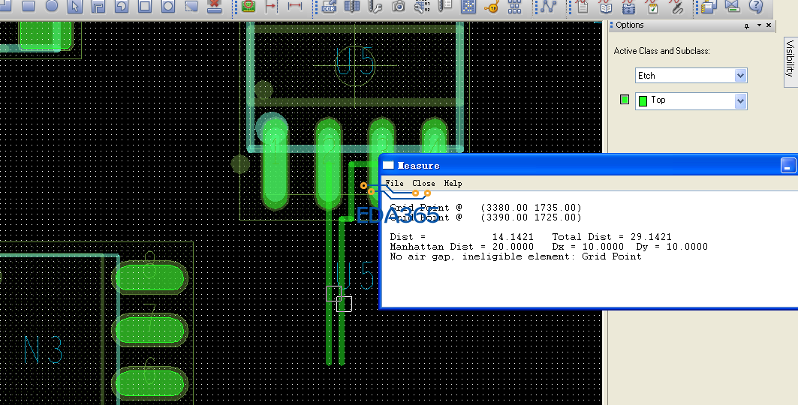The height and width of the screenshot is (405, 798).
Task: Click the red double-arrow linear dimension icon
Action: pos(295,6)
